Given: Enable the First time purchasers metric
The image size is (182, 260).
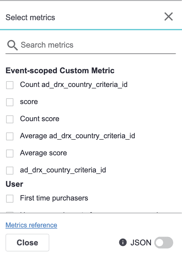Looking at the screenshot, I should pos(9,198).
